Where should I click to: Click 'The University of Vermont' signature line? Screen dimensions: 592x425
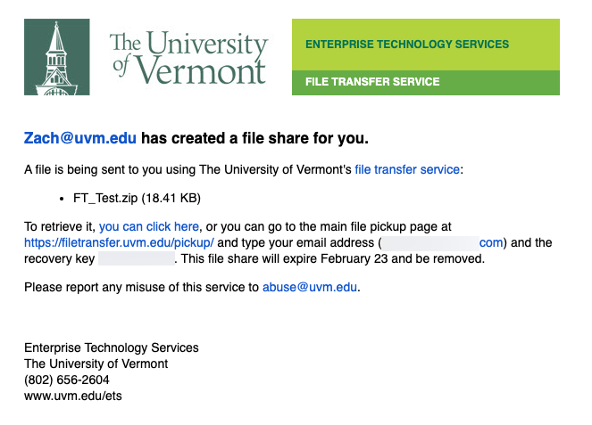[x=96, y=364]
